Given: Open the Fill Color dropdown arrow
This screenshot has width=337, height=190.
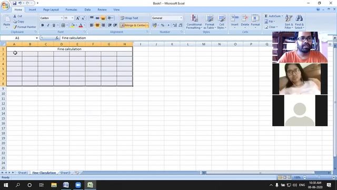Looking at the screenshot, I should click(x=76, y=25).
